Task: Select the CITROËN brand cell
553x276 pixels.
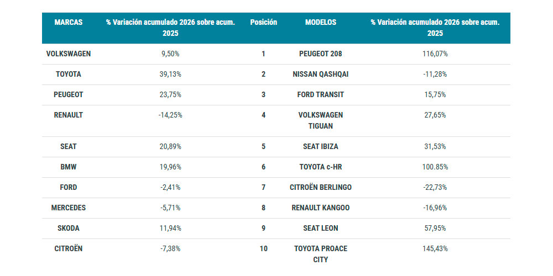Action: (69, 249)
